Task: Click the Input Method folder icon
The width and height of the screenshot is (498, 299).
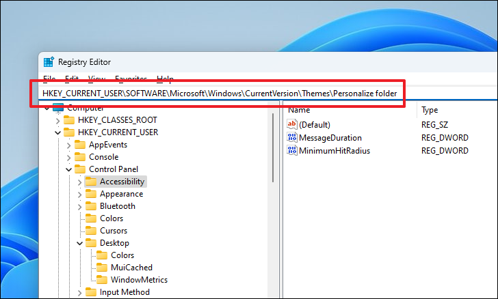Action: pyautogui.click(x=91, y=292)
